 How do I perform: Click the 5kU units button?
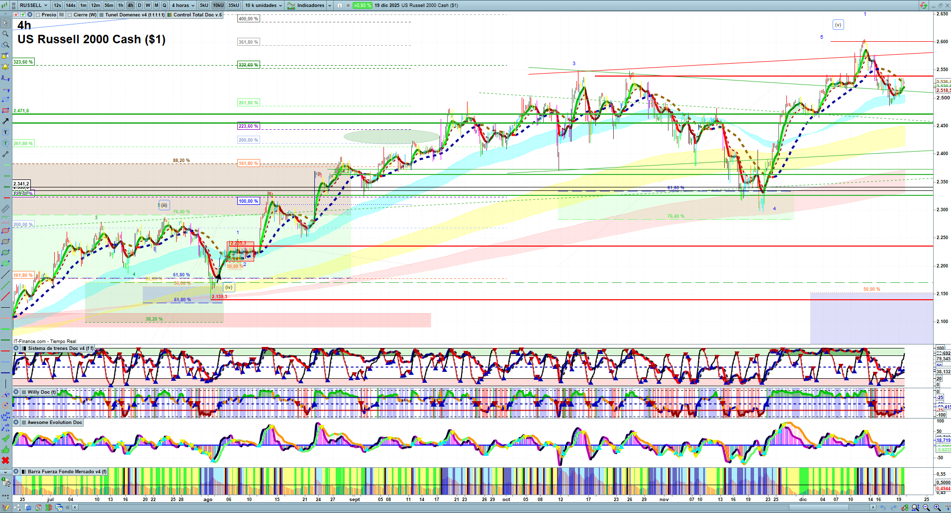pyautogui.click(x=204, y=5)
